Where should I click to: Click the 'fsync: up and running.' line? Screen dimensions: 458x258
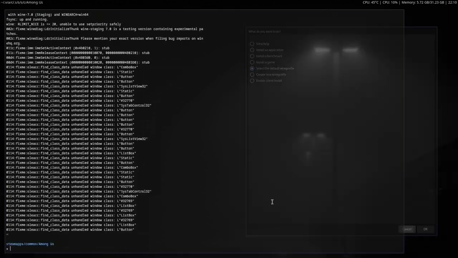[27, 19]
